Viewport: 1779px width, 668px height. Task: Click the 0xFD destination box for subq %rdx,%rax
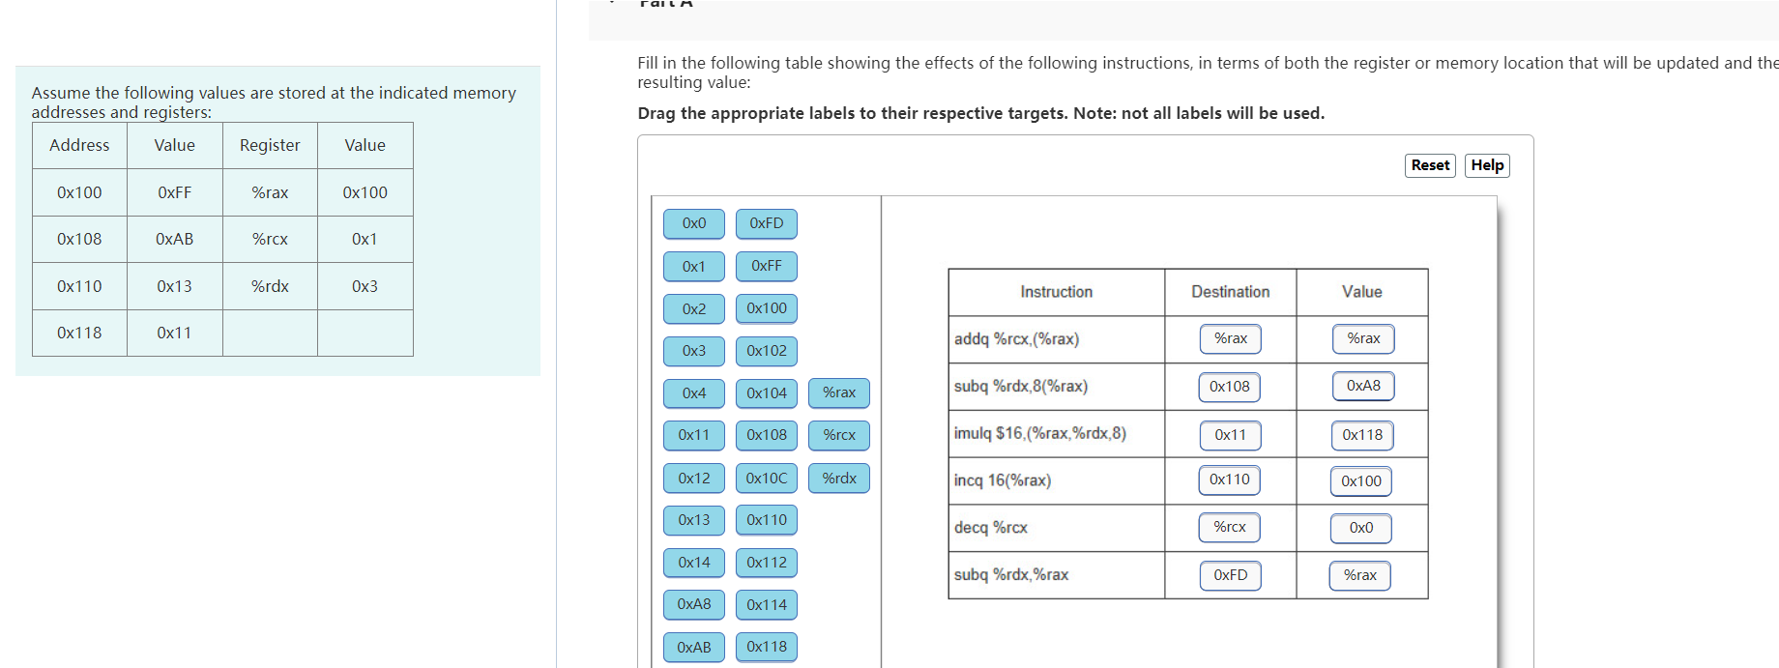coord(1230,575)
